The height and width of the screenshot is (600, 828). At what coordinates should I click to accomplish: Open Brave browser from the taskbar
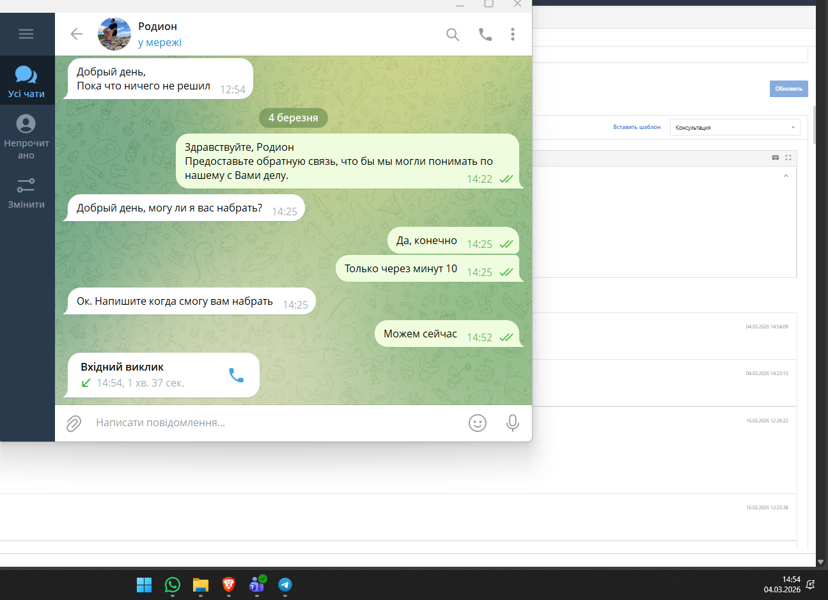(x=229, y=585)
